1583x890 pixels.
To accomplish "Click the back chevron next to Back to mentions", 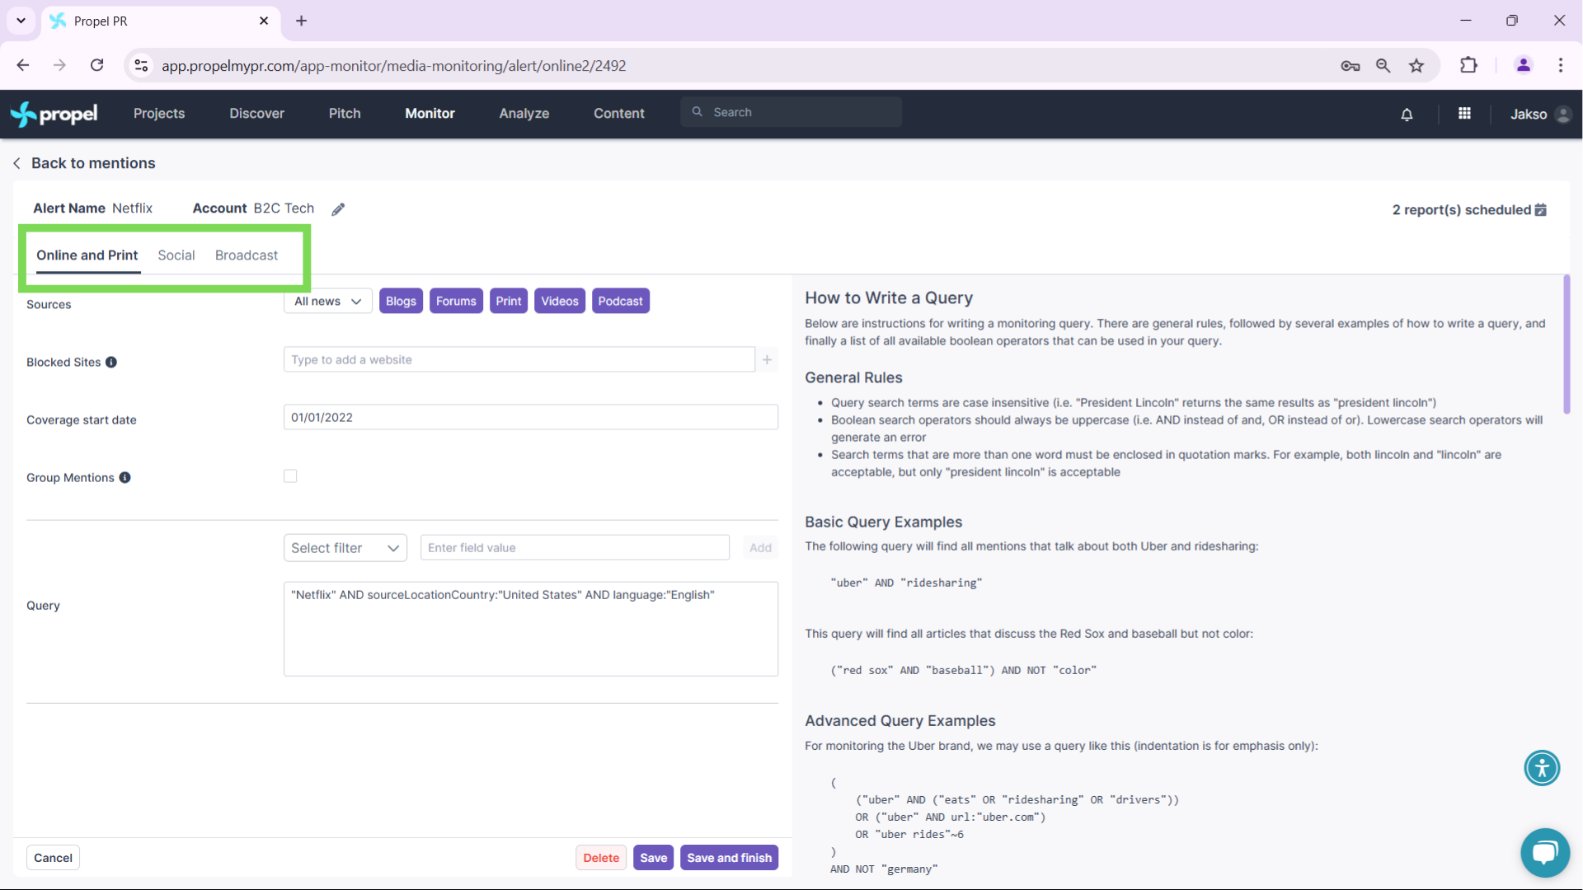I will pos(16,163).
